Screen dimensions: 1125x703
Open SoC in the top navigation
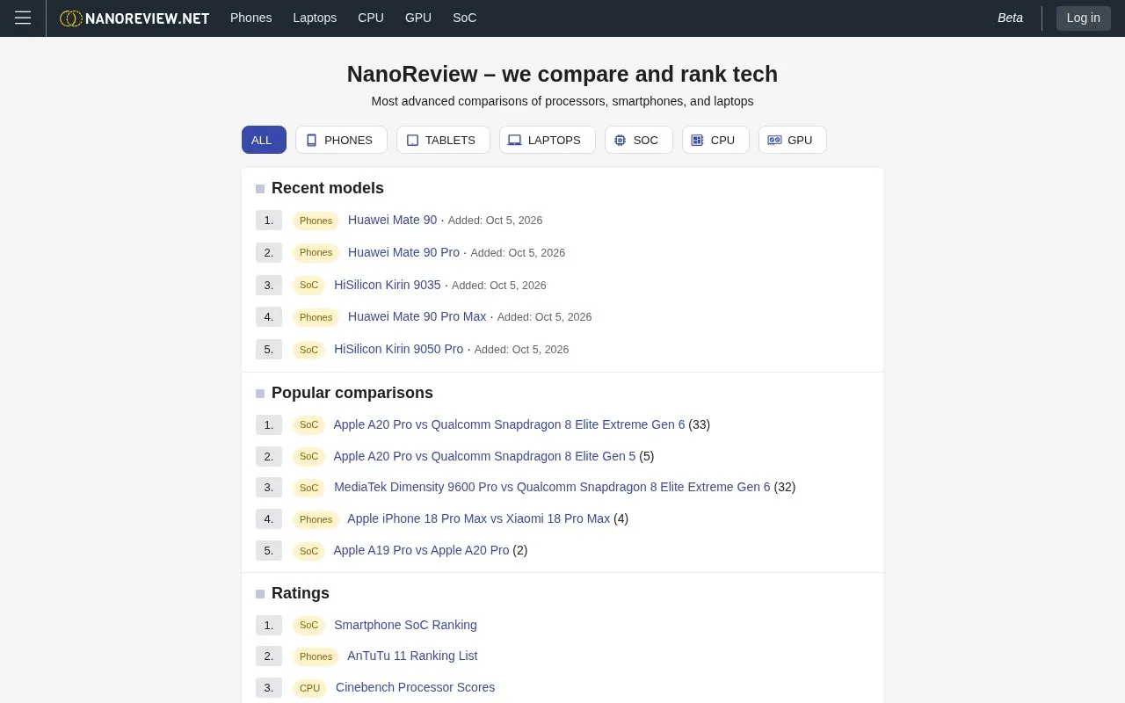[x=465, y=18]
